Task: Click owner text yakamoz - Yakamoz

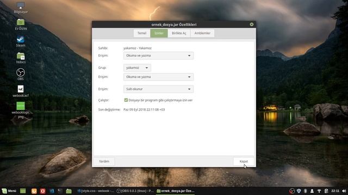Action: pos(138,48)
